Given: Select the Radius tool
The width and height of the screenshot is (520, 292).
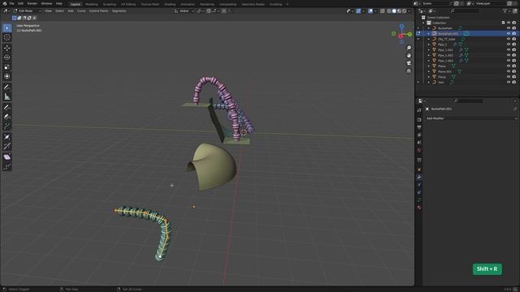Looking at the screenshot, I should [x=7, y=137].
